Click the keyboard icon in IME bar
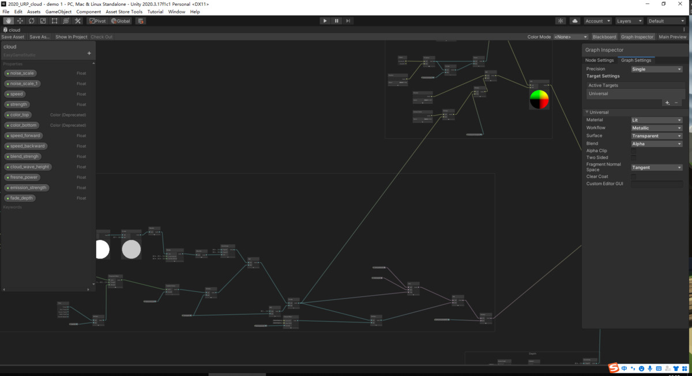This screenshot has height=376, width=692. [x=659, y=368]
